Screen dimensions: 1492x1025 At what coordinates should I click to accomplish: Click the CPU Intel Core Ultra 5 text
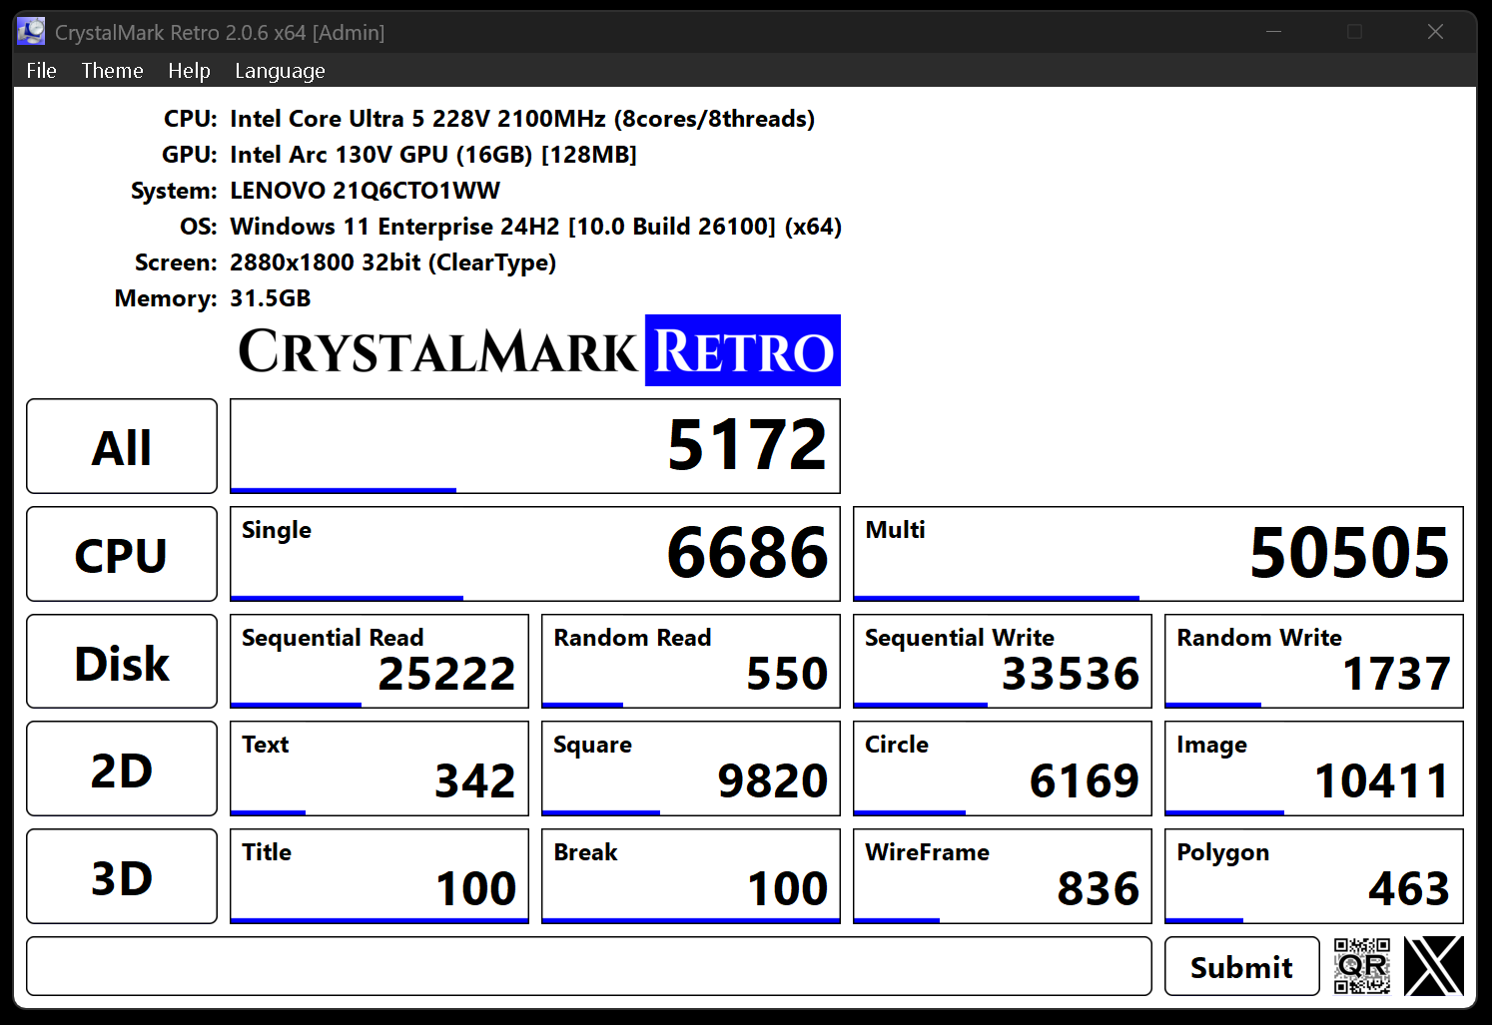[x=522, y=119]
